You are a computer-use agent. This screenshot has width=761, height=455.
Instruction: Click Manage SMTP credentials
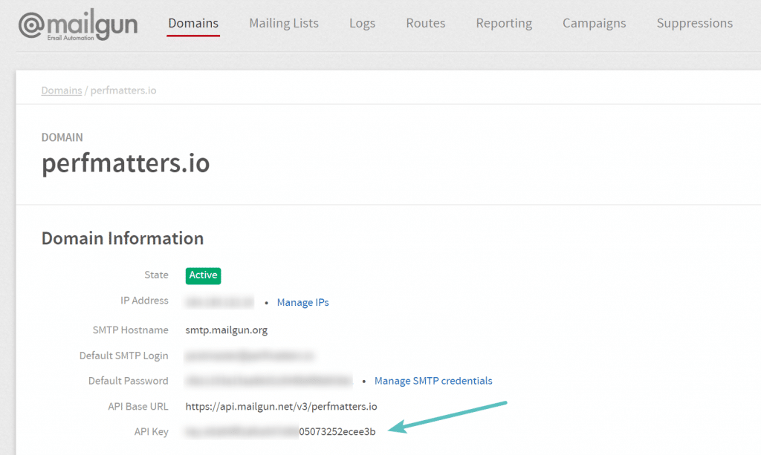click(x=433, y=380)
